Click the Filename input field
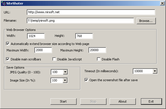The image size is (166, 109). [x=80, y=21]
